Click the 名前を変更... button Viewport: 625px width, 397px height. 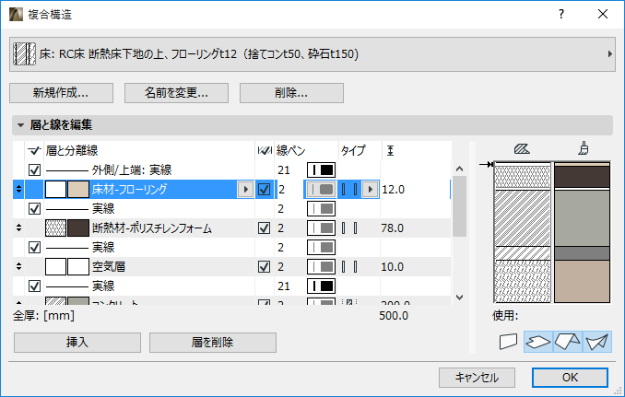click(x=176, y=93)
